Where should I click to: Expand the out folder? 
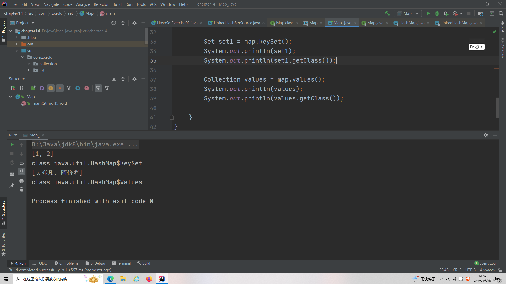pyautogui.click(x=16, y=44)
